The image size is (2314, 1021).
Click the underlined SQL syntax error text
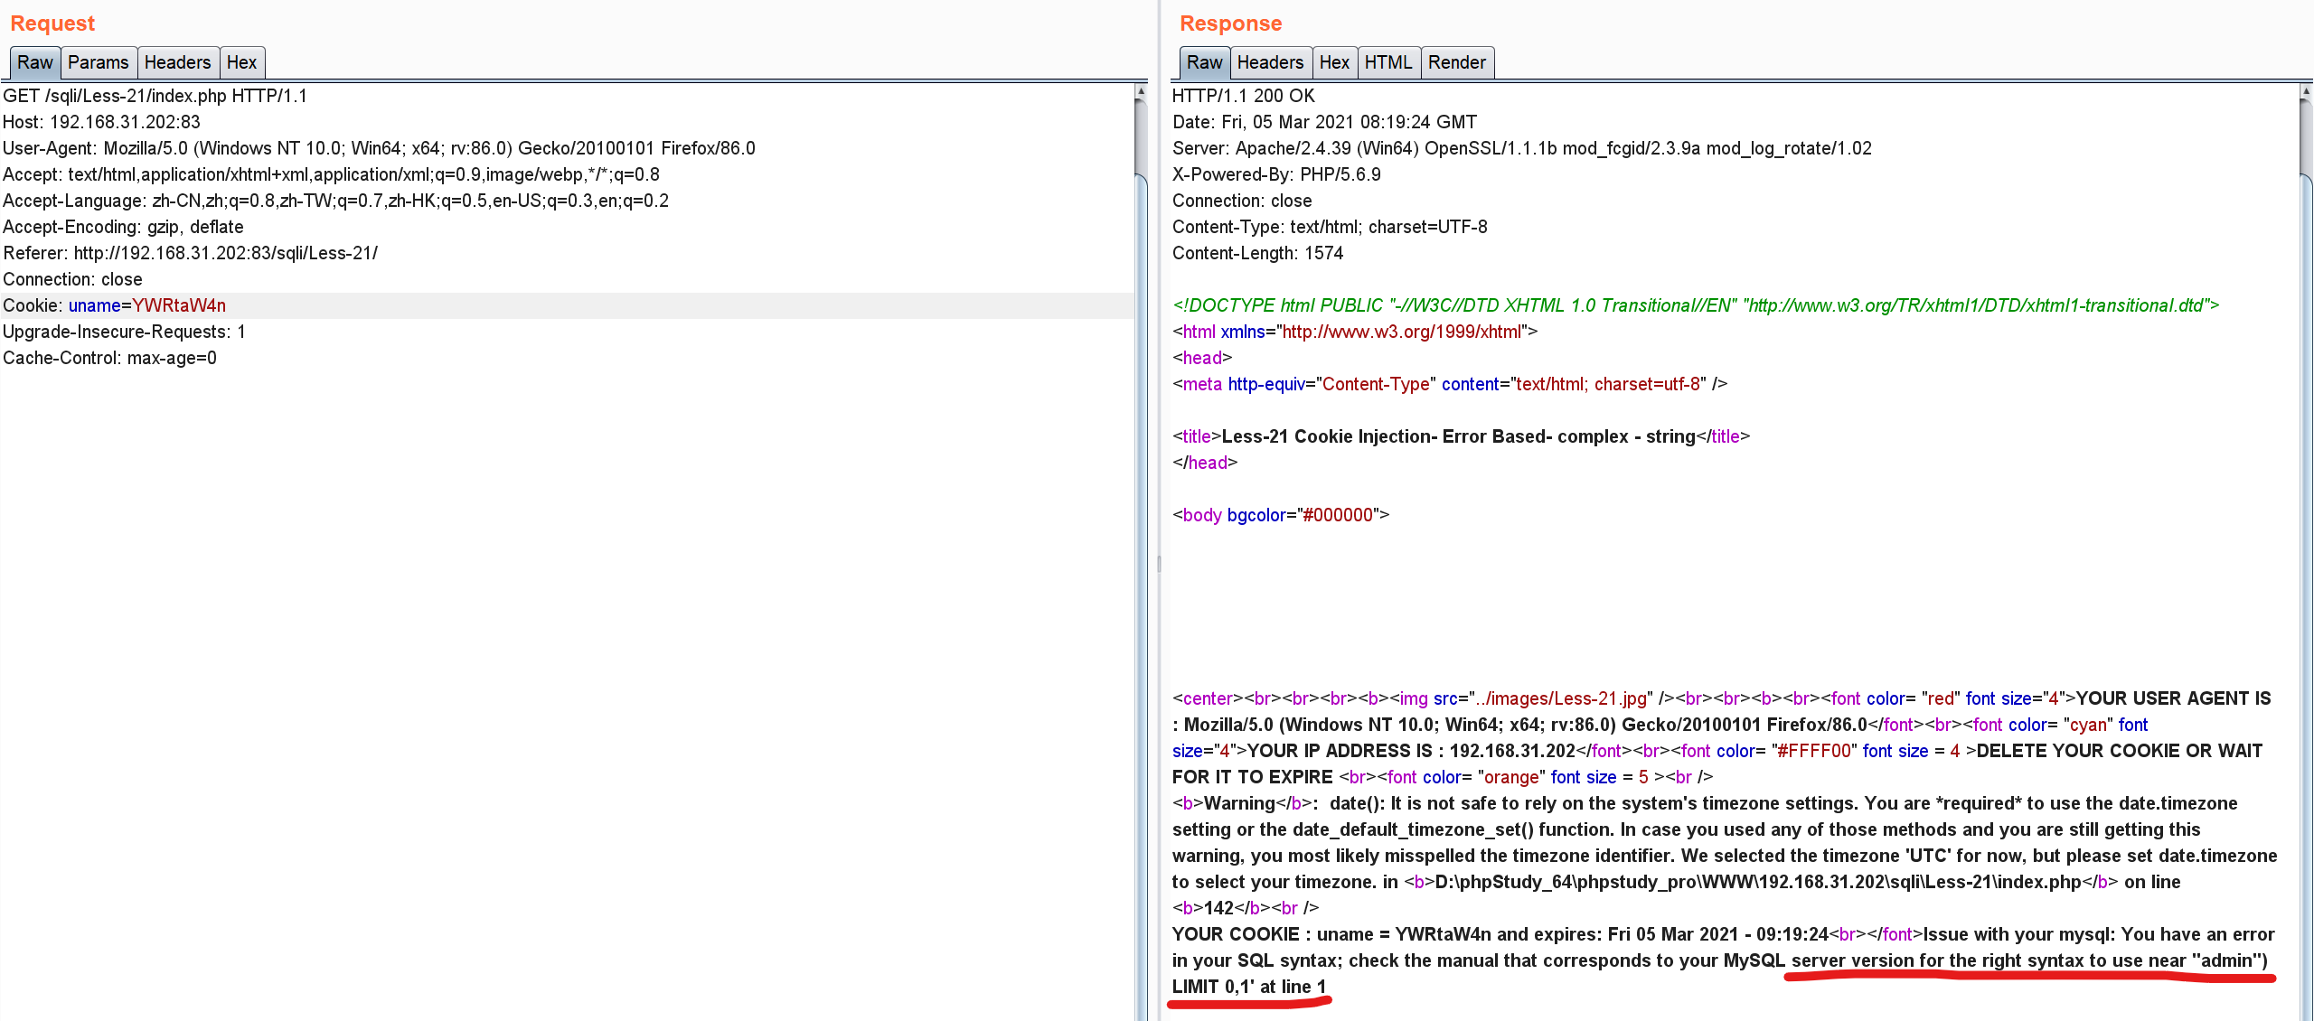point(2025,960)
